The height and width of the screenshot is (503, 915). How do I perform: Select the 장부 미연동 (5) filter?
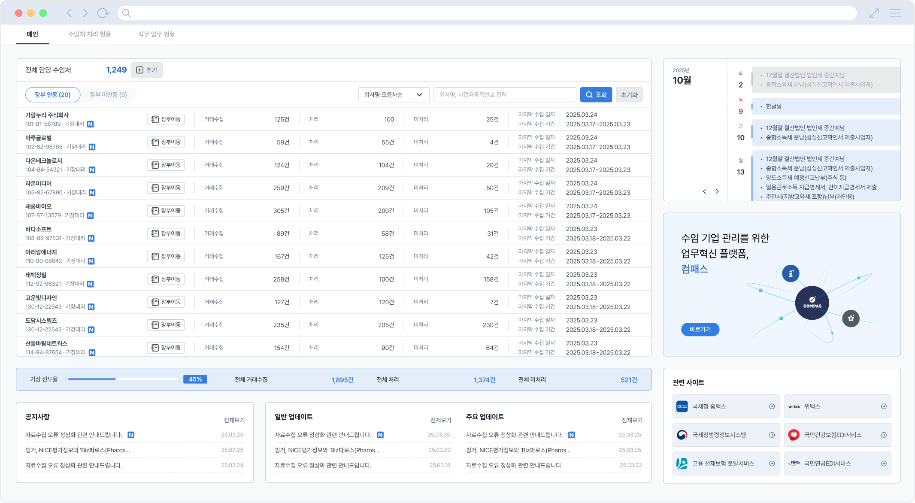[x=108, y=95]
